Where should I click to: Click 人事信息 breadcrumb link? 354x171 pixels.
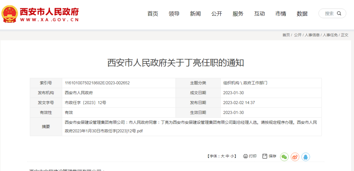tap(312, 35)
